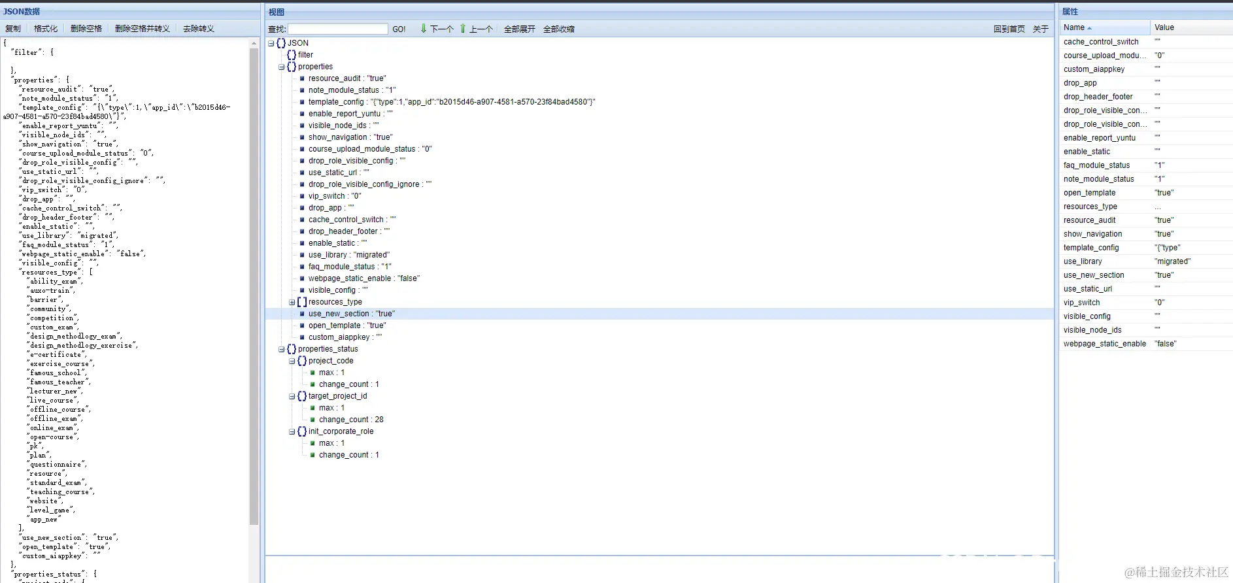
Task: Click the Value column header
Action: tap(1191, 27)
